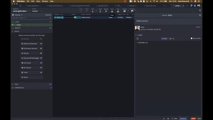This screenshot has height=120, width=213.
Task: Open graph column settings gear
Action: (132, 14)
